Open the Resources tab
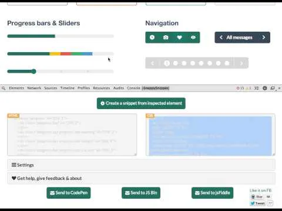This screenshot has height=211, width=282. 102,88
